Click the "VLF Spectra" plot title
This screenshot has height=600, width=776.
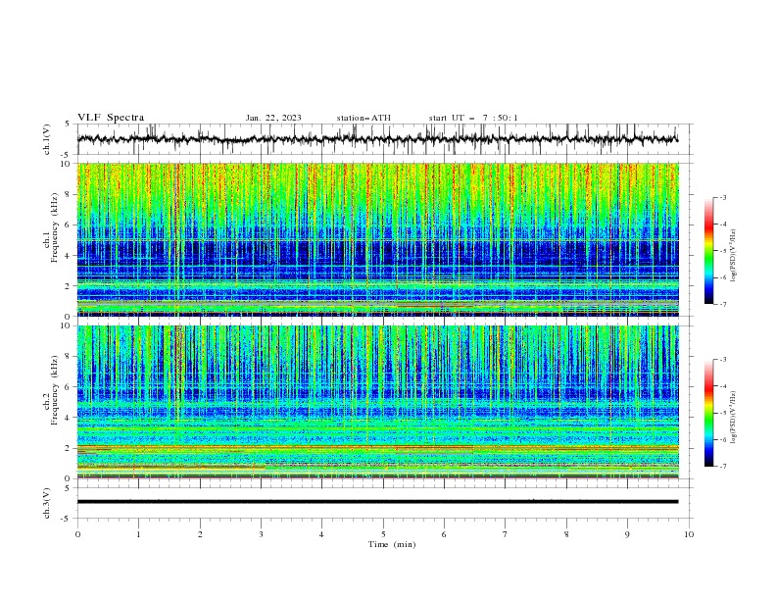(x=111, y=118)
